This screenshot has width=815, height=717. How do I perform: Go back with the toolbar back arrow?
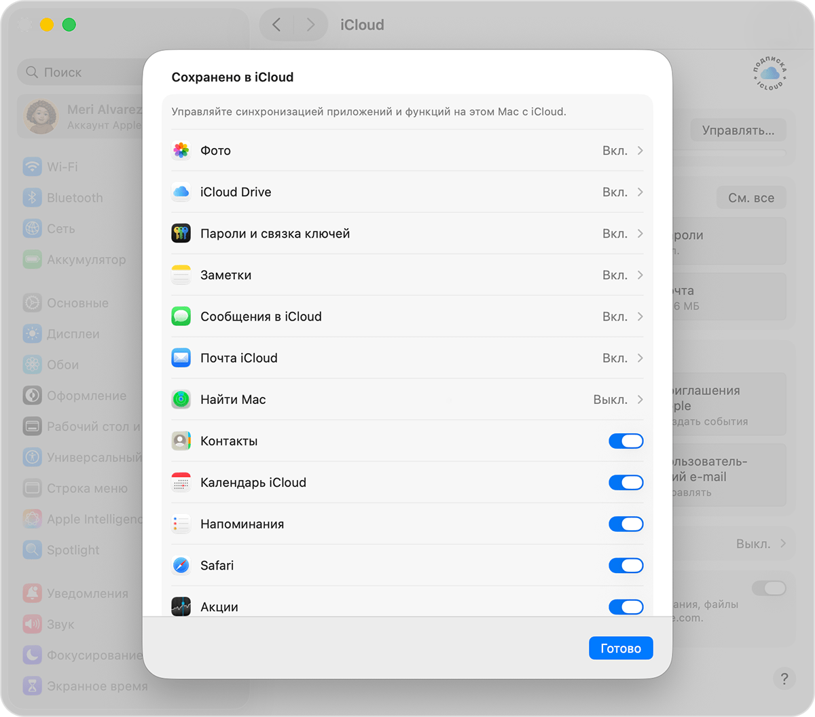tap(276, 24)
